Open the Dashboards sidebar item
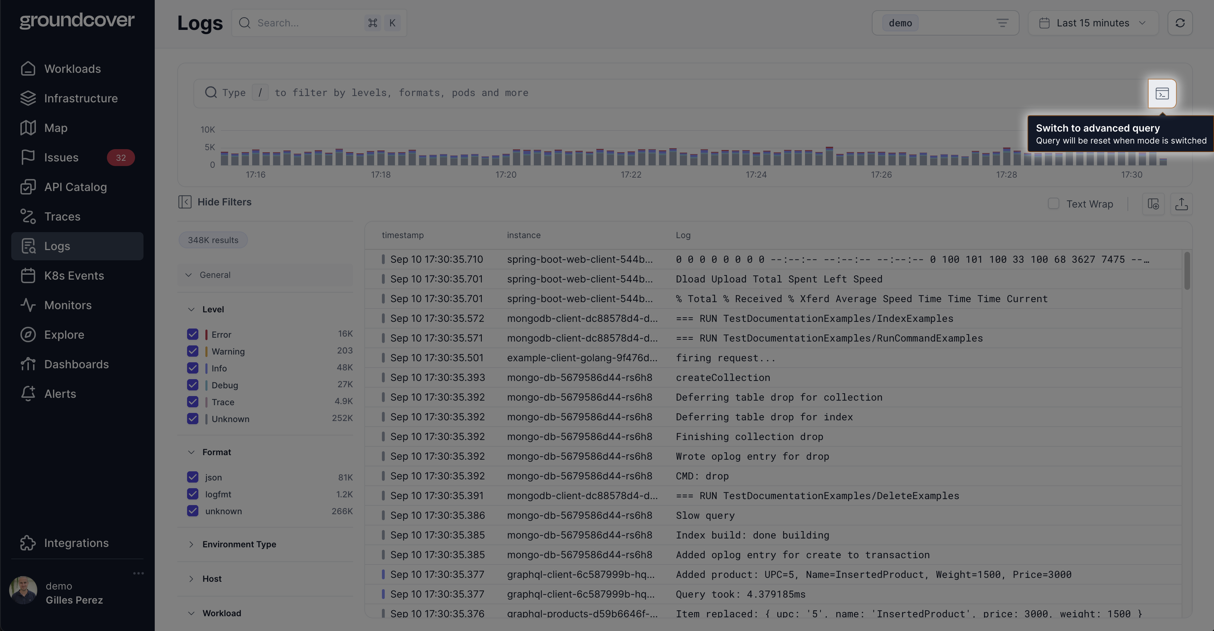 pyautogui.click(x=76, y=364)
